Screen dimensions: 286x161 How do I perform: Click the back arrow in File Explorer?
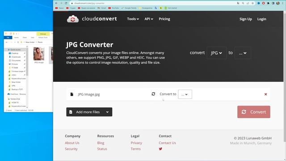(7, 42)
